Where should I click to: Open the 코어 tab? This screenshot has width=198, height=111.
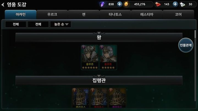[x=178, y=15]
